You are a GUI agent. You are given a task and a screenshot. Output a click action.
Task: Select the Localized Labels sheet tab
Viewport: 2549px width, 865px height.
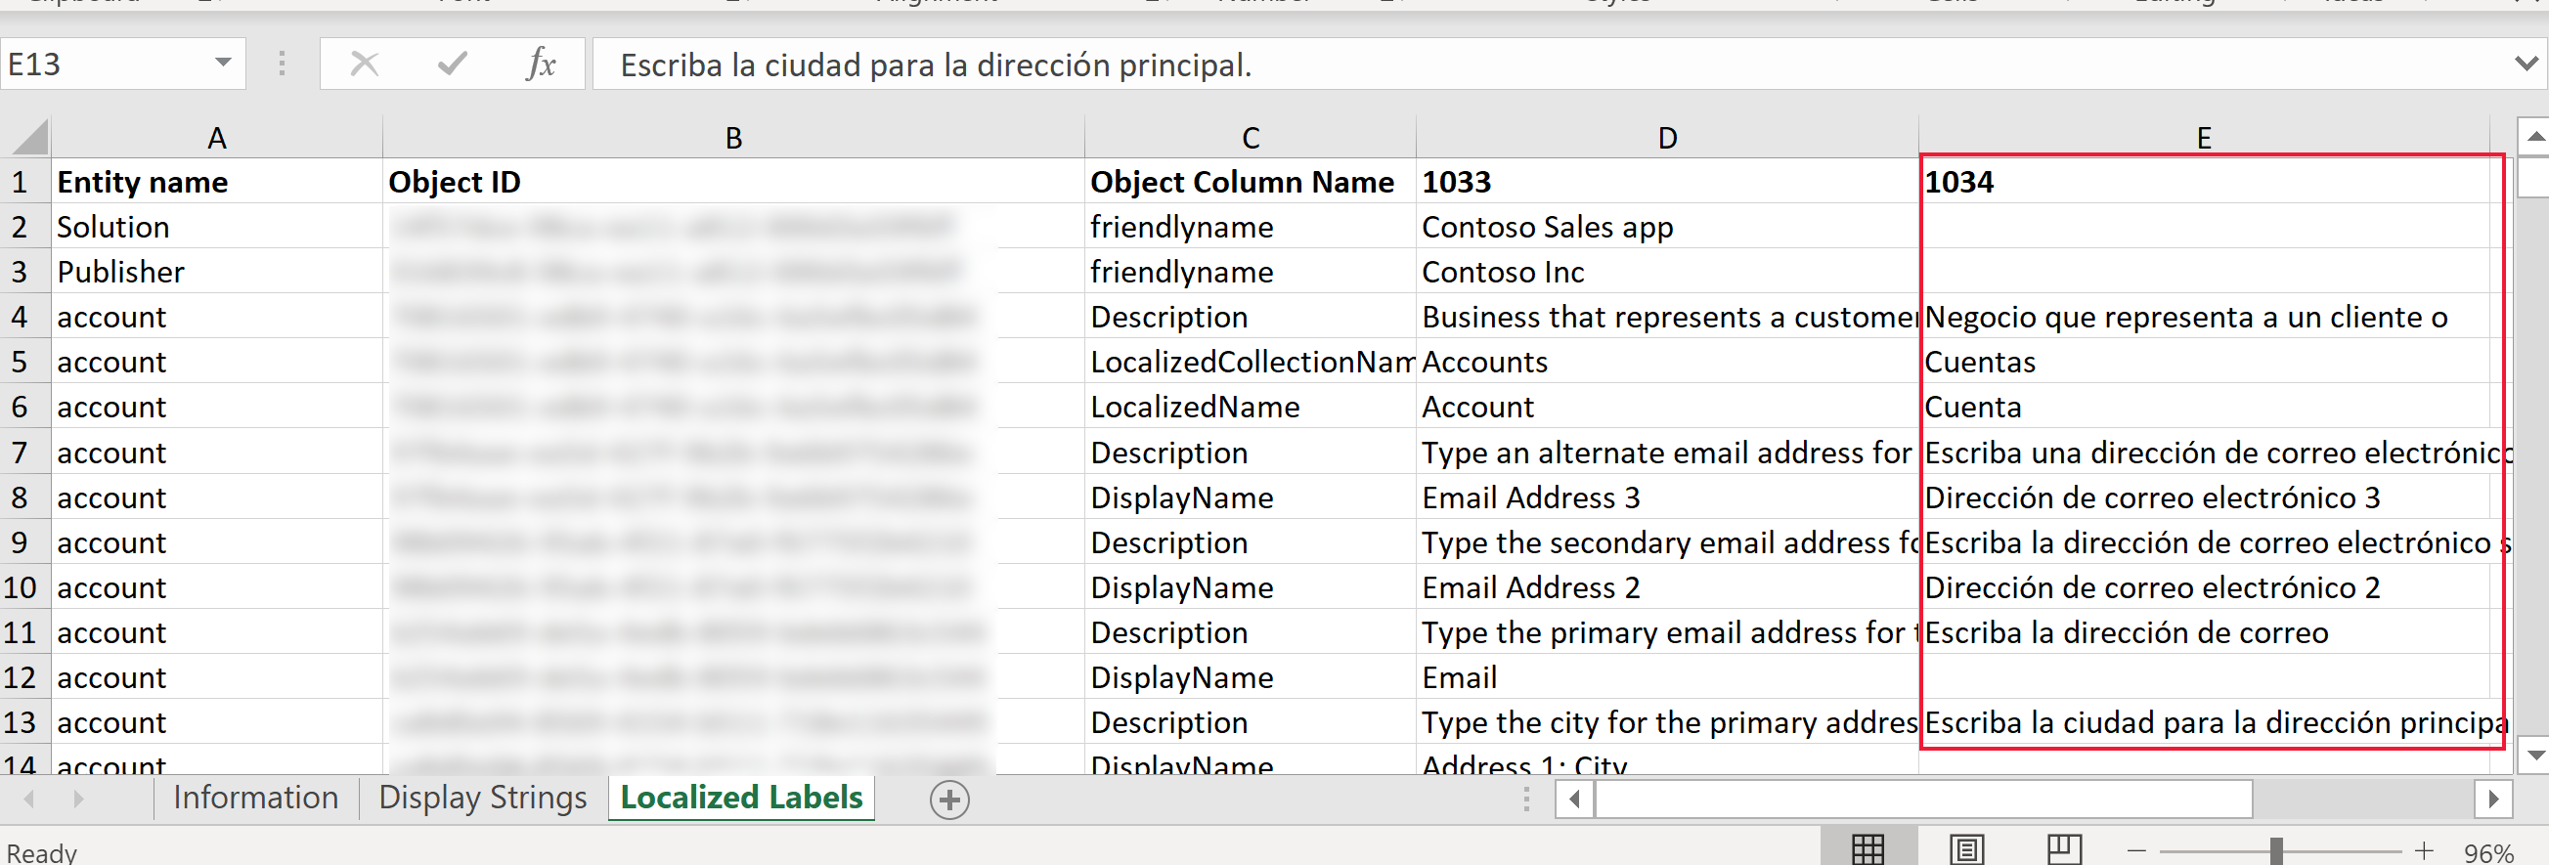coord(741,798)
